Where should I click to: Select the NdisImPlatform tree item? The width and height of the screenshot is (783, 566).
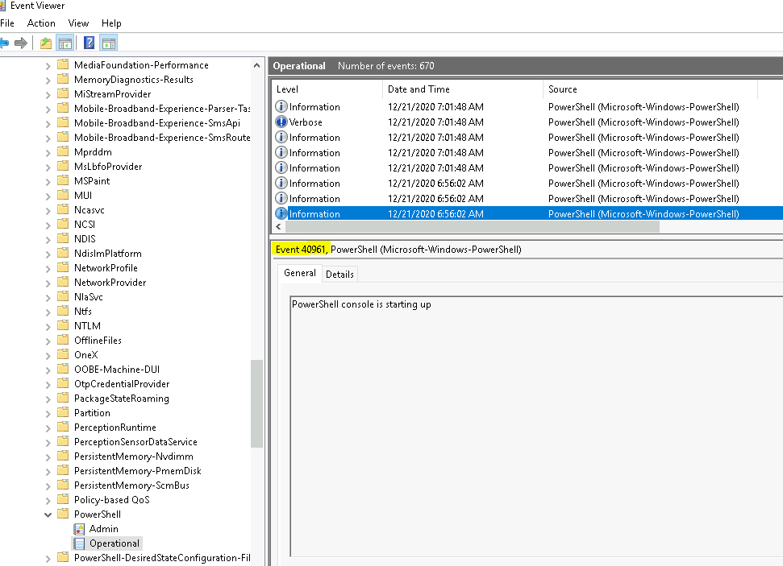point(108,254)
